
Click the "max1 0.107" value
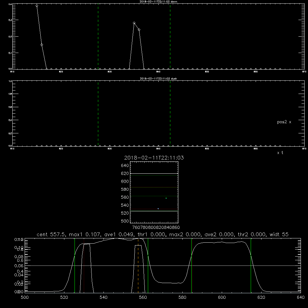(x=84, y=234)
